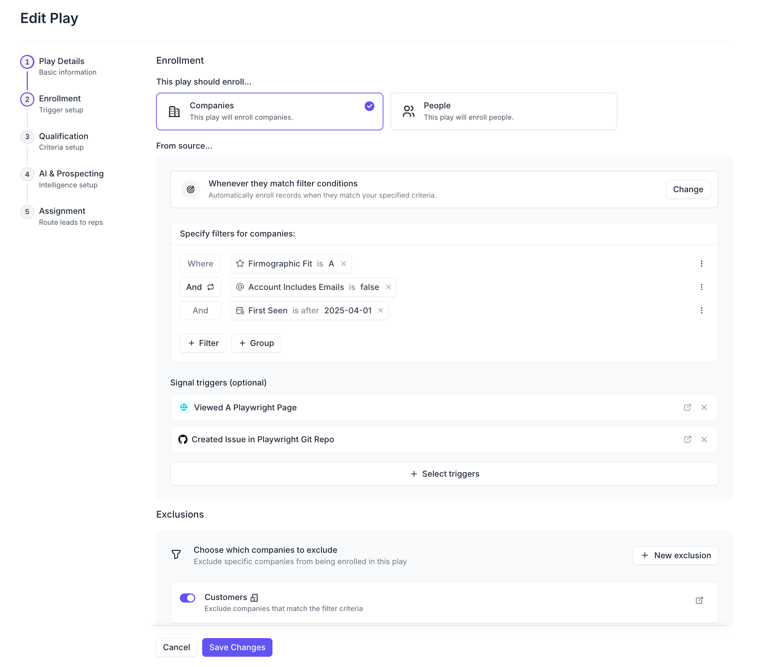Click Save Changes button
This screenshot has width=761, height=667.
tap(237, 647)
